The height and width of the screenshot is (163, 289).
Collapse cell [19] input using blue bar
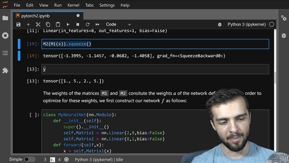click(x=19, y=44)
